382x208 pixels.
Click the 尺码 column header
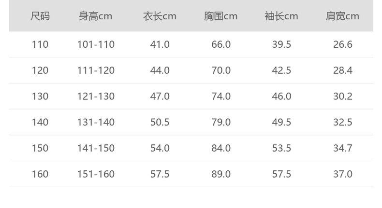pos(40,16)
